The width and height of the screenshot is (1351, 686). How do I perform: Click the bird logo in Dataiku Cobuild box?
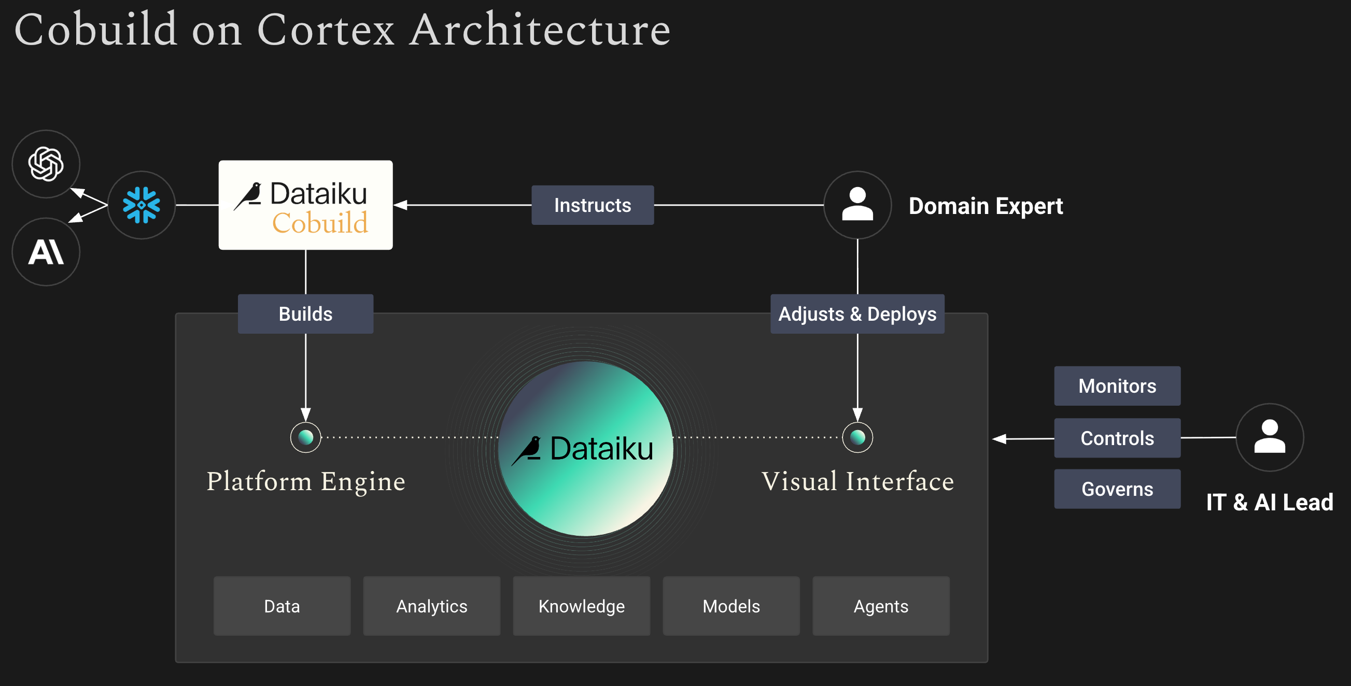[248, 196]
